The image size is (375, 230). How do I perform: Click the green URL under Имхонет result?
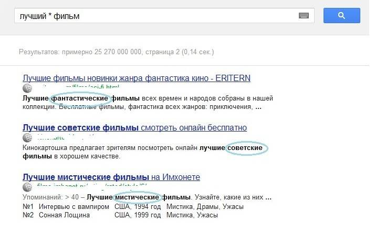point(79,187)
